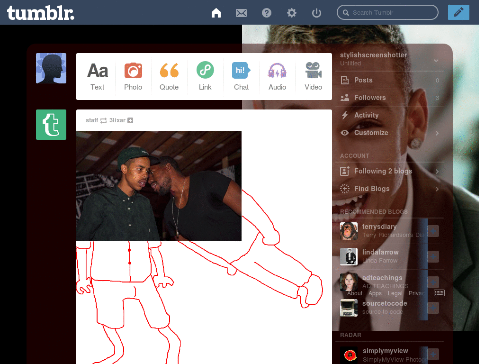
Task: Open the sourcetocode recommended blog
Action: [385, 304]
